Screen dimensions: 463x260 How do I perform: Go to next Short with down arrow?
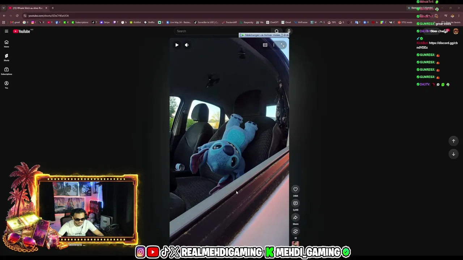coord(454,154)
